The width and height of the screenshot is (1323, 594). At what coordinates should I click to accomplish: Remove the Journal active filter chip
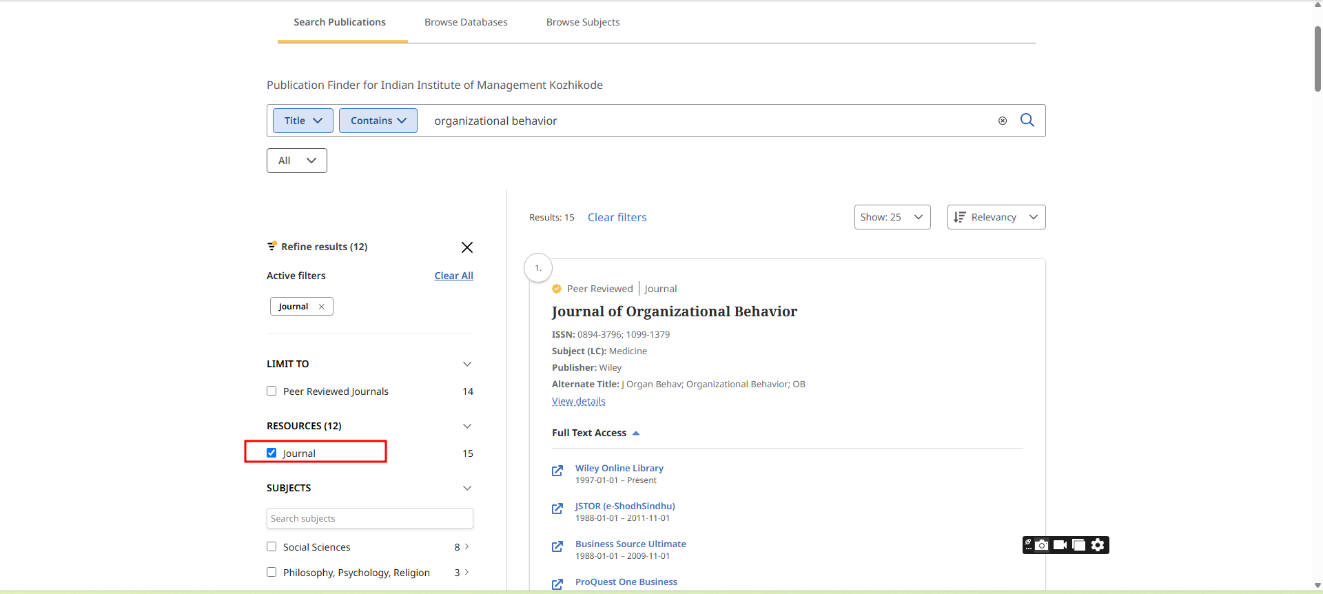[x=321, y=307]
